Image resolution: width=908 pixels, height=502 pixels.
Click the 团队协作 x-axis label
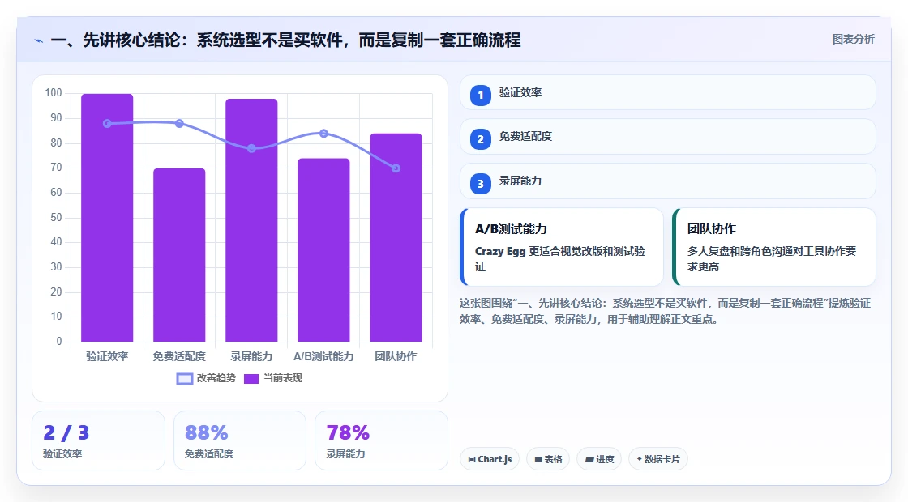396,356
